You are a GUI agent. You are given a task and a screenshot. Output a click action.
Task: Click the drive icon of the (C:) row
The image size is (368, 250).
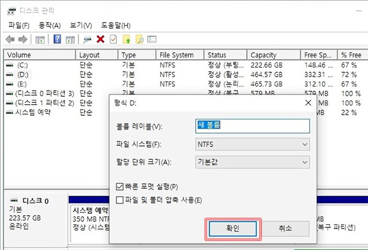[x=10, y=65]
